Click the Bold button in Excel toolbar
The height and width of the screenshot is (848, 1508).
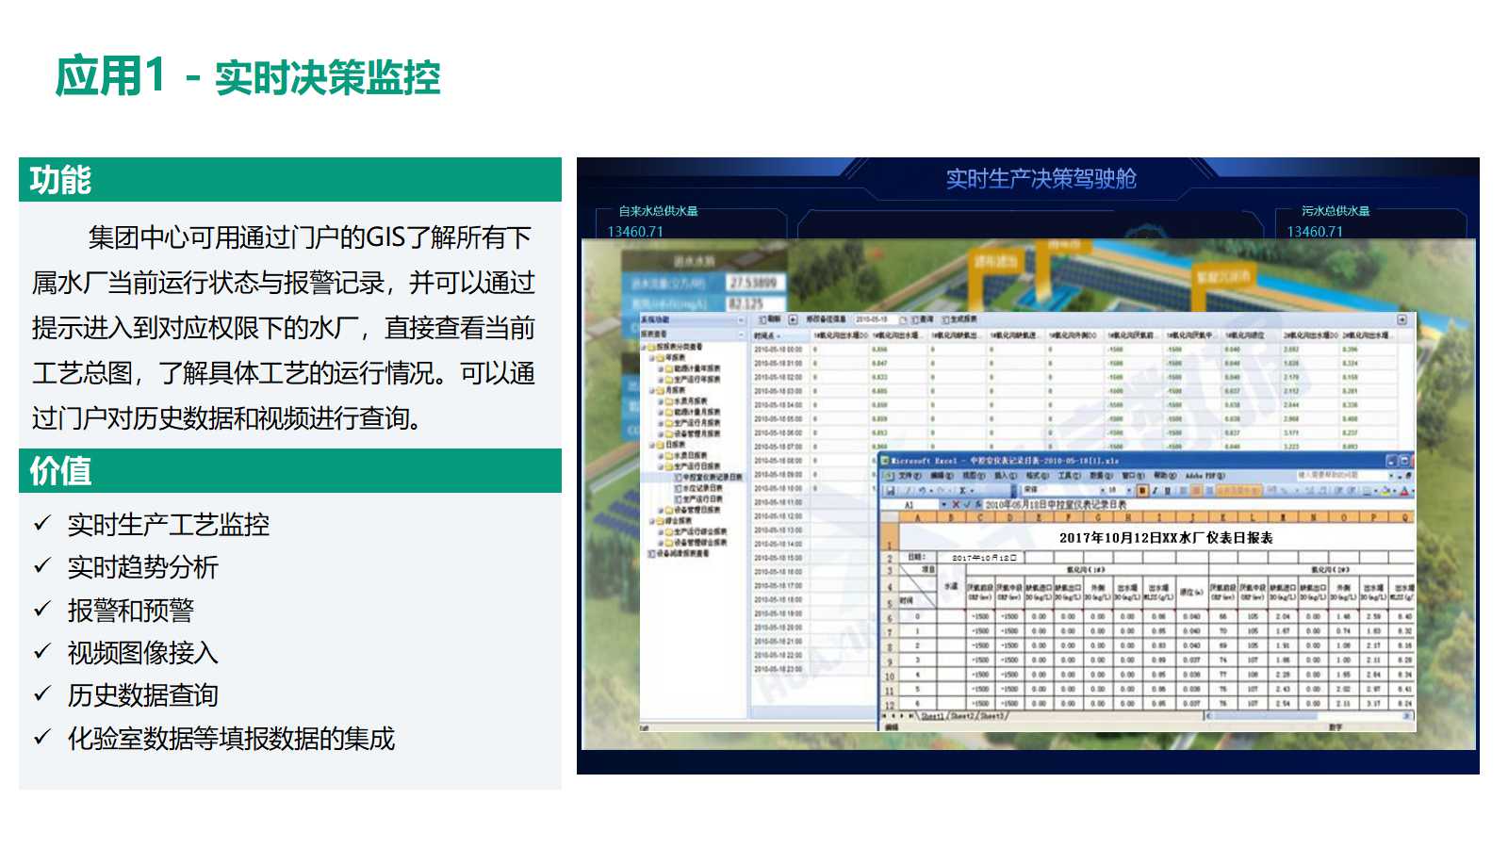coord(1142,491)
